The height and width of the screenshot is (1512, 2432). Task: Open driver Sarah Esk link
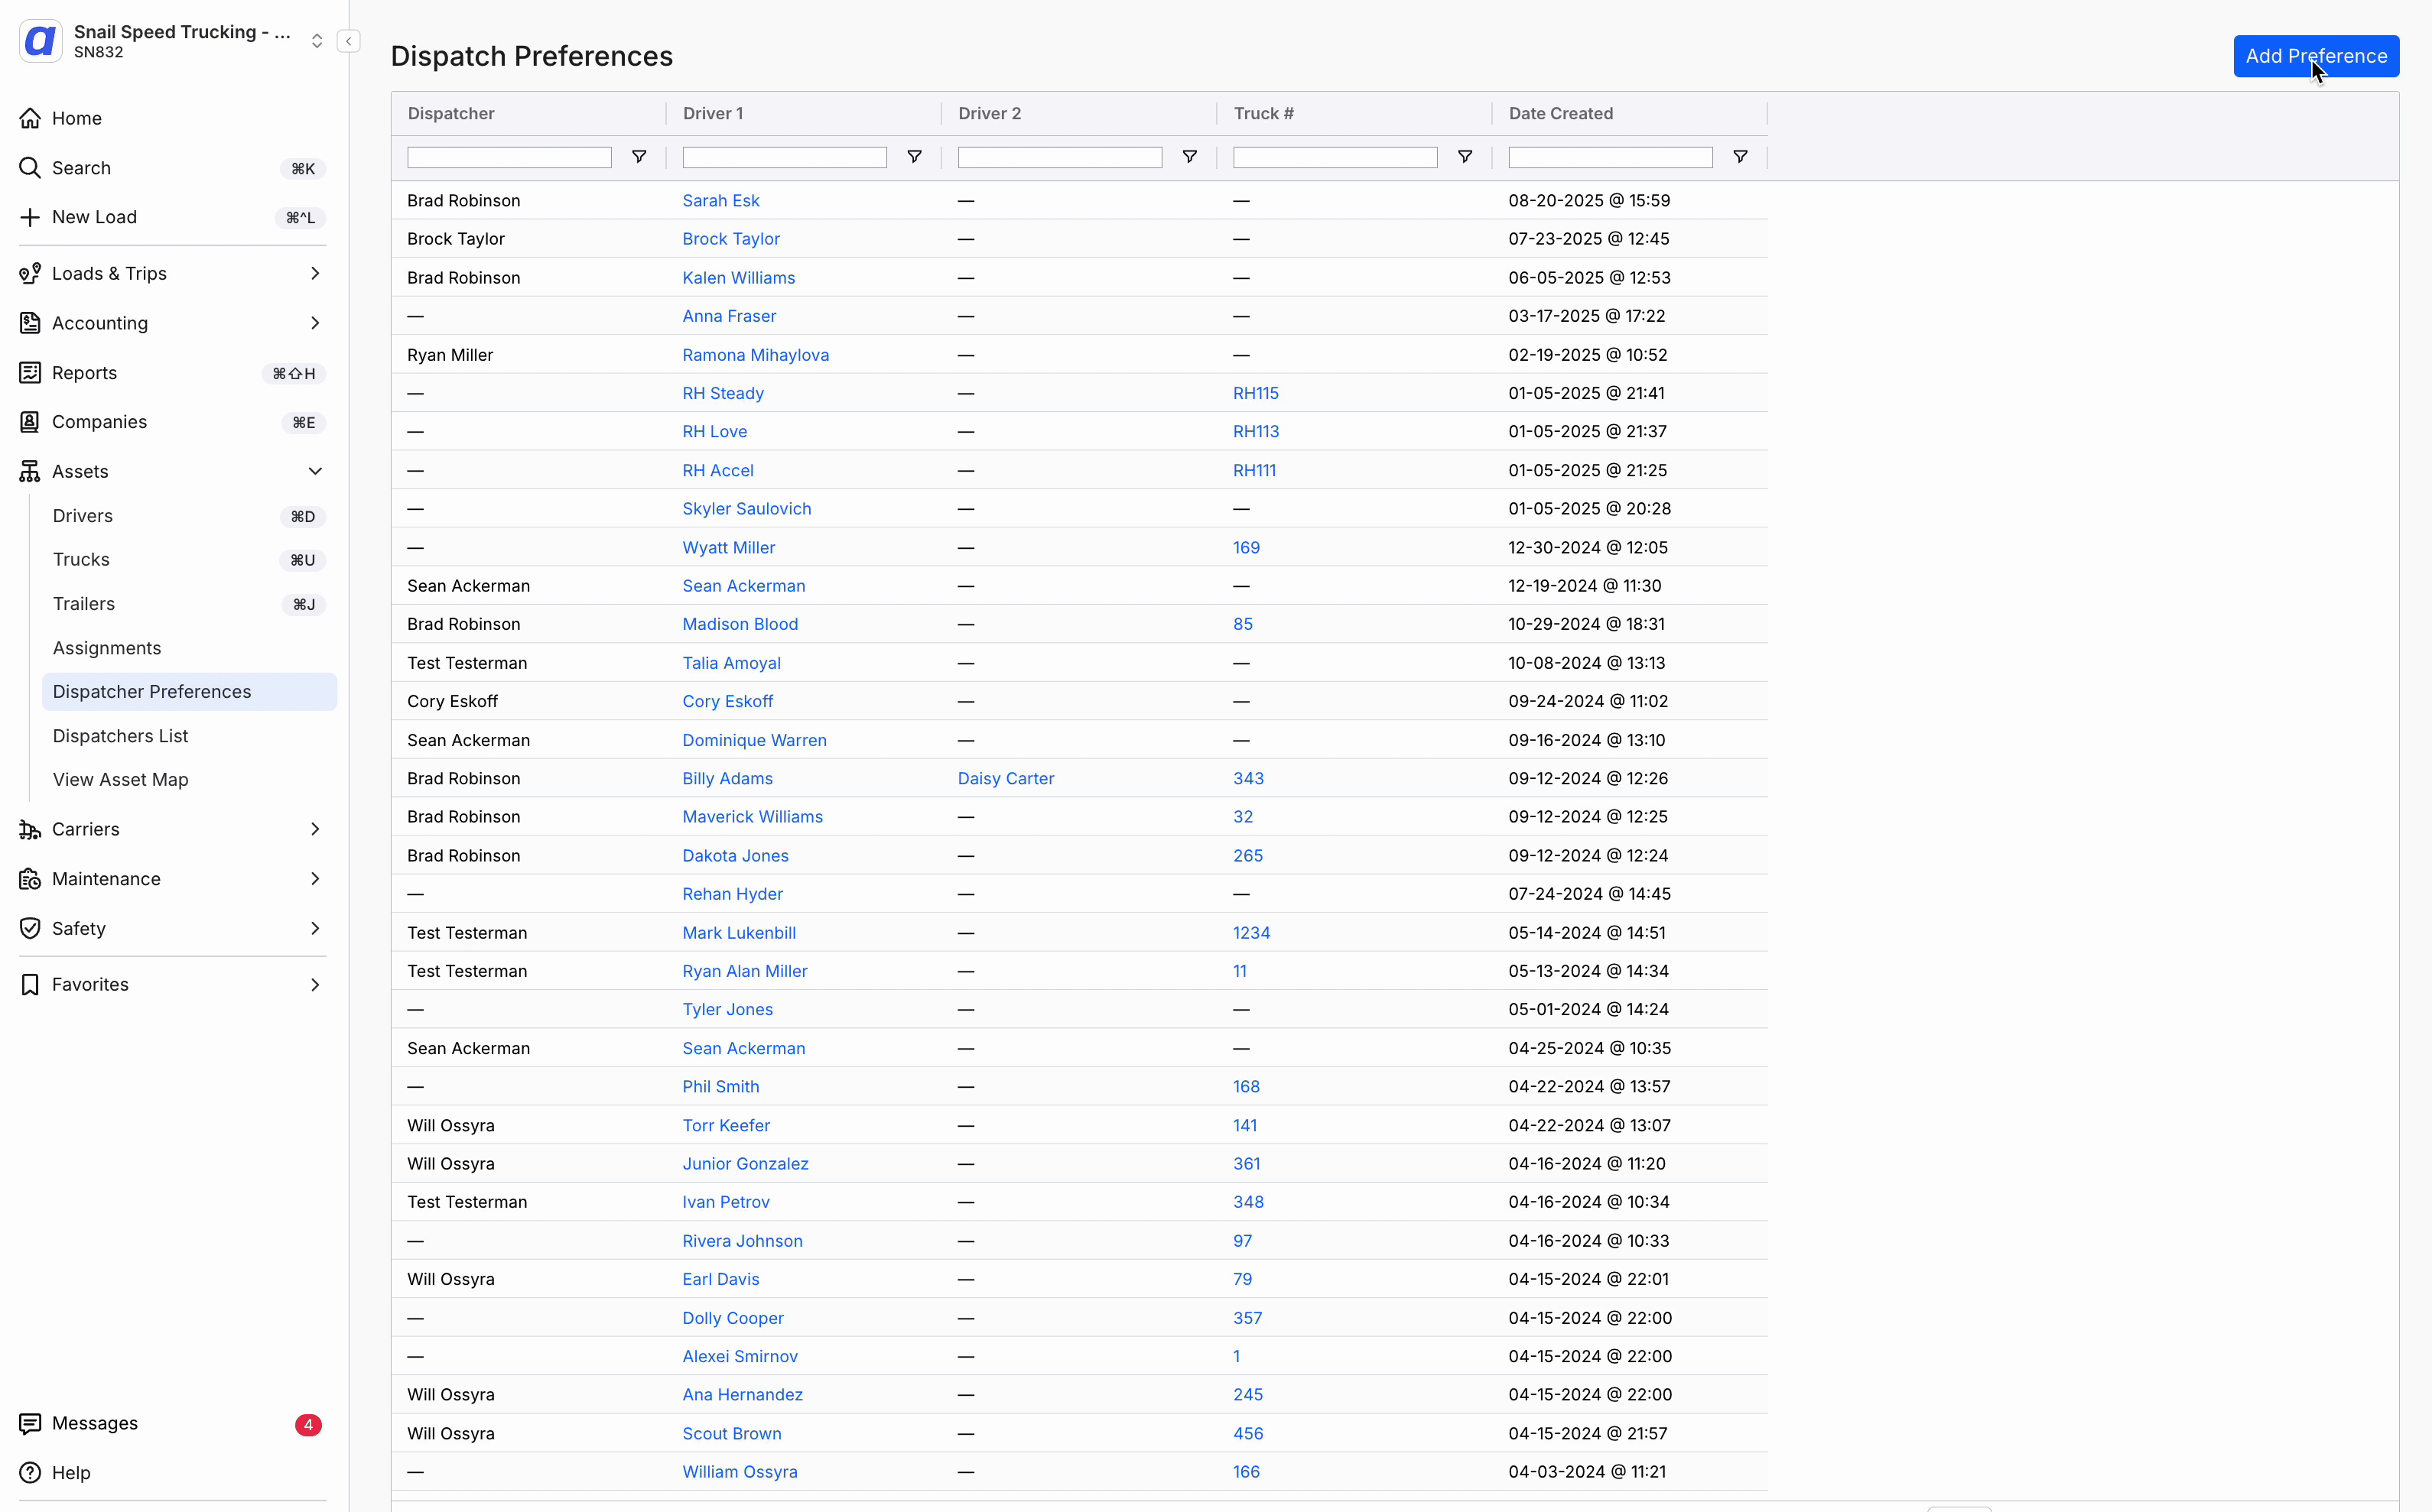click(x=720, y=201)
